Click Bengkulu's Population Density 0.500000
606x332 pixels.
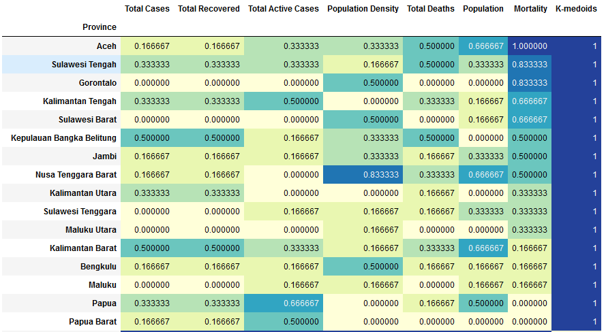(363, 267)
